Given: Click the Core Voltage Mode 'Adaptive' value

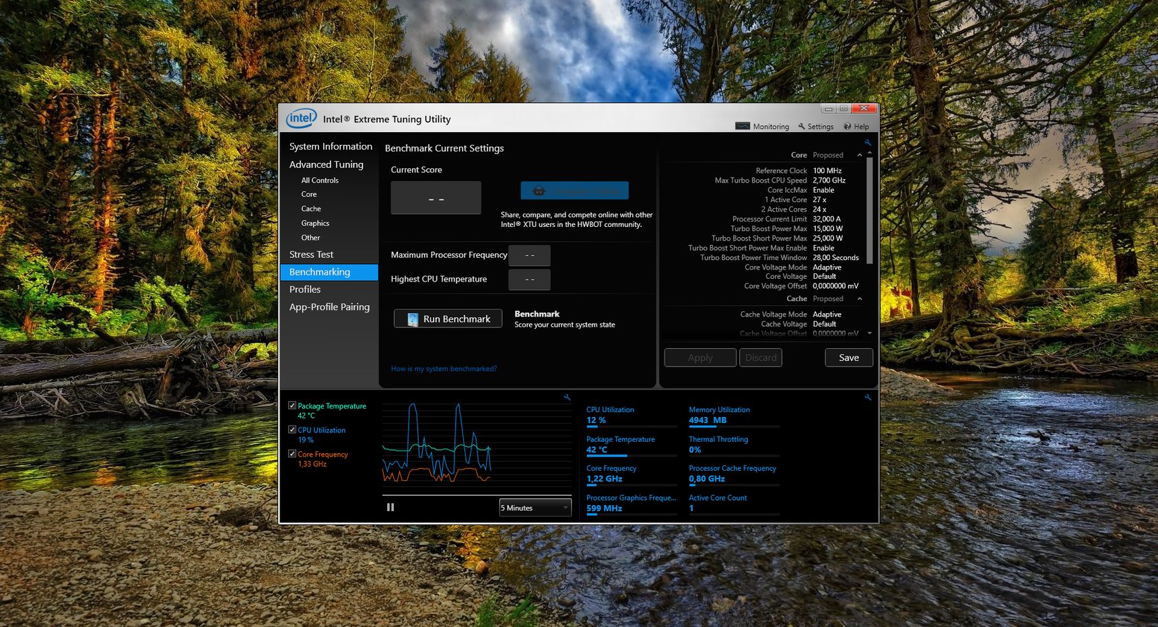Looking at the screenshot, I should 827,267.
